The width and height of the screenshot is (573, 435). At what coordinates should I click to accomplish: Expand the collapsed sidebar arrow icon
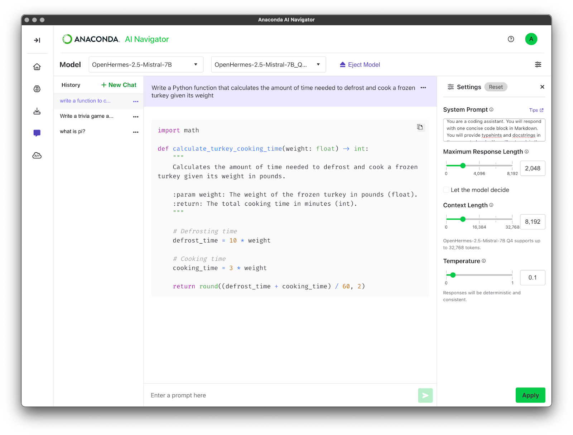(x=37, y=40)
